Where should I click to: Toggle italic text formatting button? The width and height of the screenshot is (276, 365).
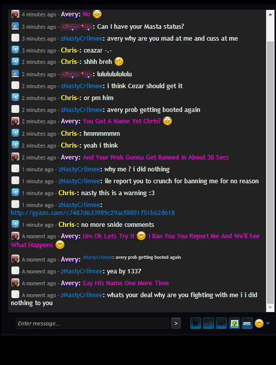click(209, 323)
